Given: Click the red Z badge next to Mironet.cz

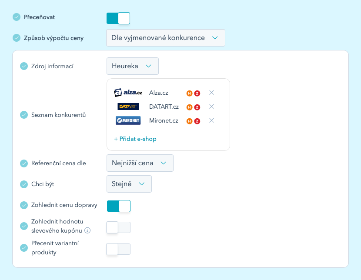Looking at the screenshot, I should tap(197, 121).
